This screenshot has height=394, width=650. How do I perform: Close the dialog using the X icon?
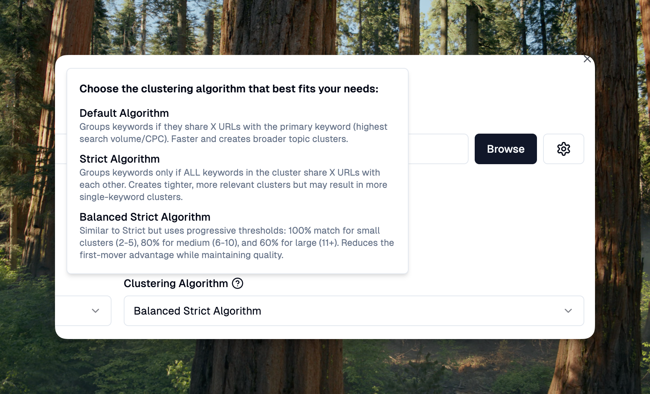click(x=587, y=59)
